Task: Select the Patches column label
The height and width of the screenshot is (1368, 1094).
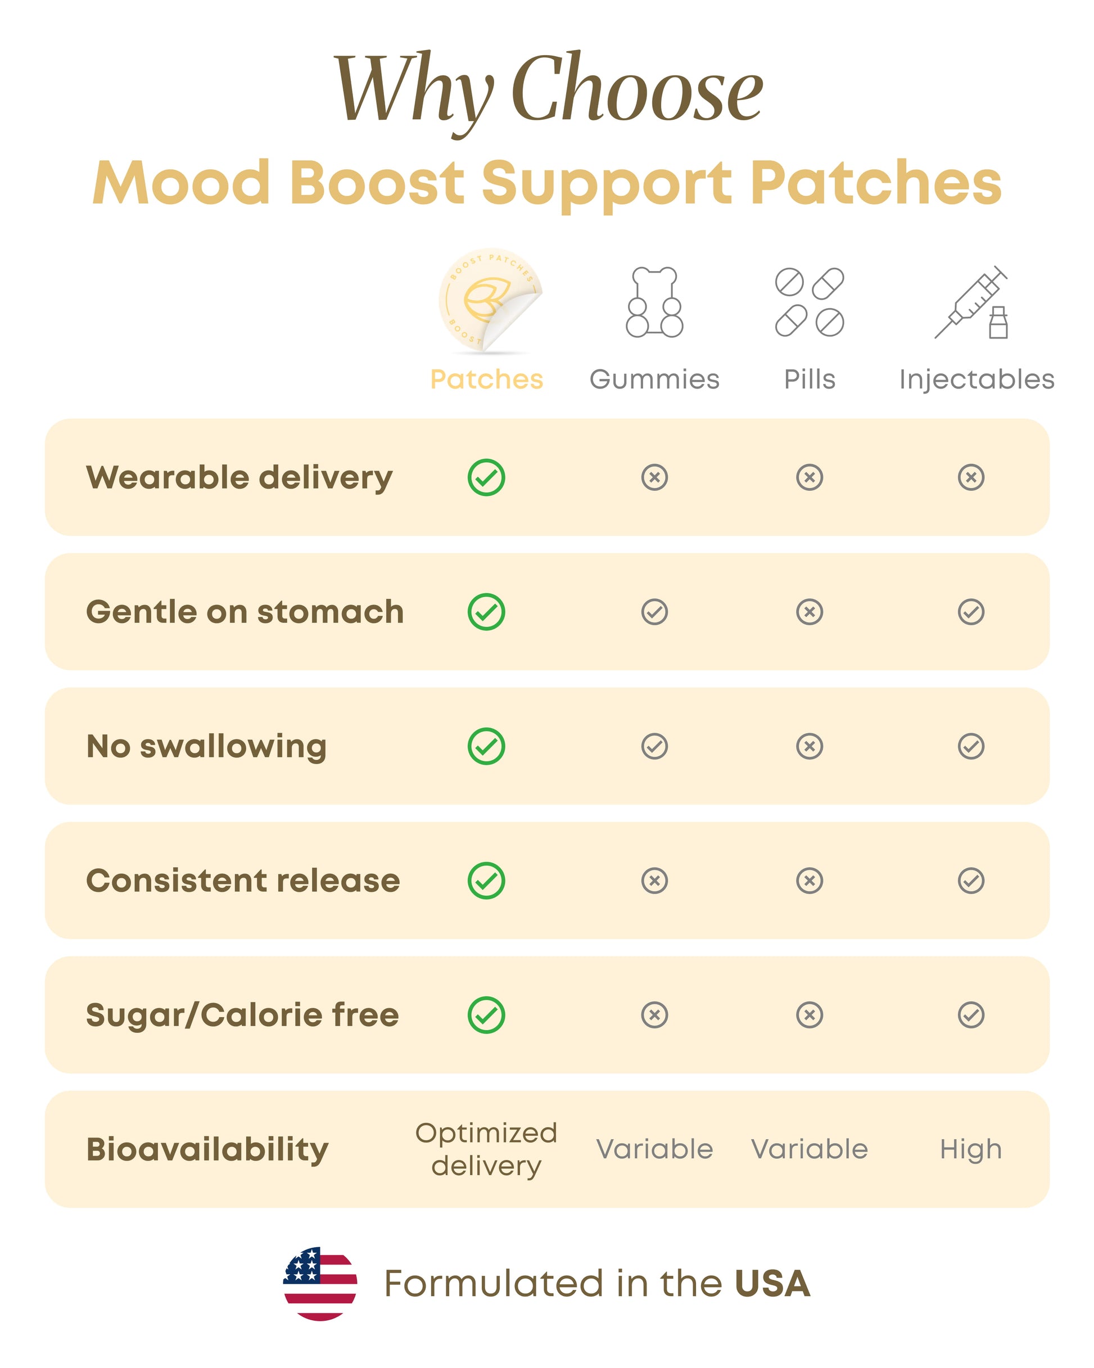Action: [x=487, y=380]
